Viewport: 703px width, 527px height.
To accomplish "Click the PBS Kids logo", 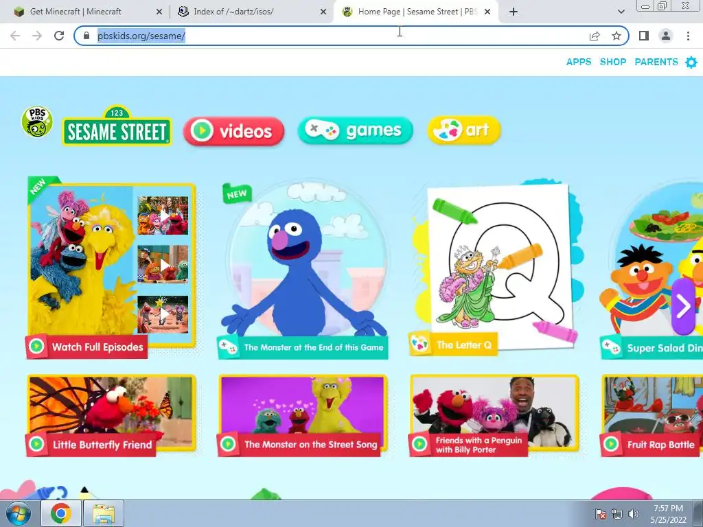I will click(37, 122).
